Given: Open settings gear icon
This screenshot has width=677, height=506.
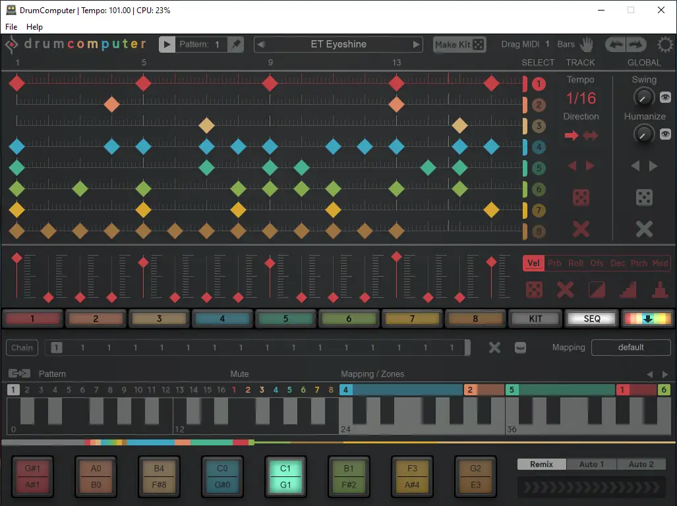Looking at the screenshot, I should point(665,44).
